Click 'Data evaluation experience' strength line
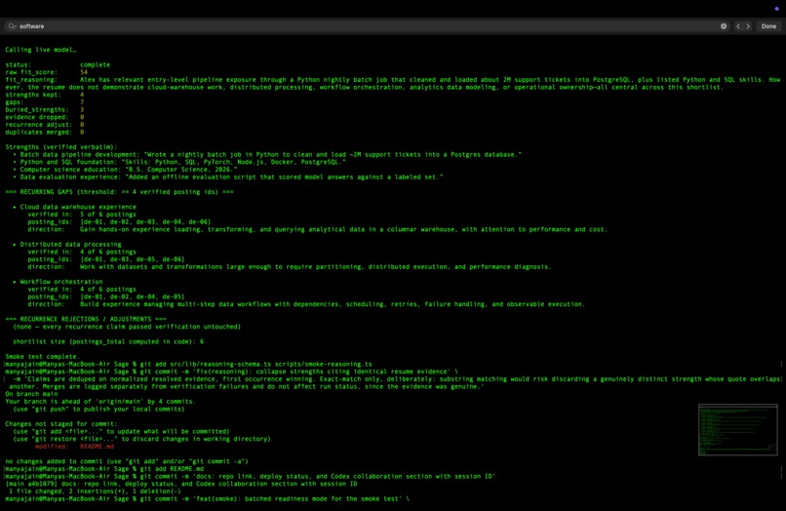This screenshot has height=511, width=786. [x=228, y=177]
